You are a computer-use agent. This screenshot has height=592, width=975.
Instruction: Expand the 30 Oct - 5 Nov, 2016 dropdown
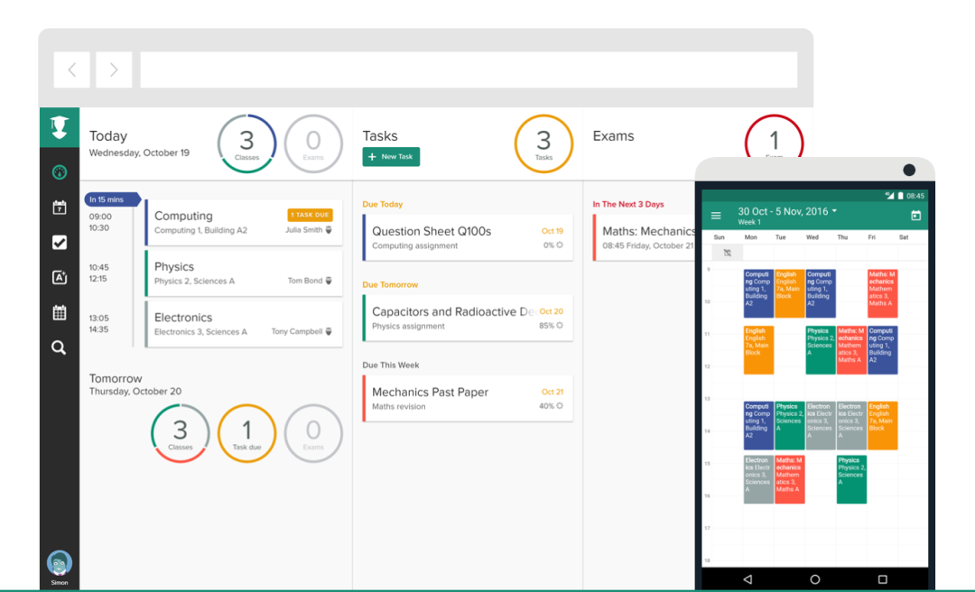coord(787,211)
